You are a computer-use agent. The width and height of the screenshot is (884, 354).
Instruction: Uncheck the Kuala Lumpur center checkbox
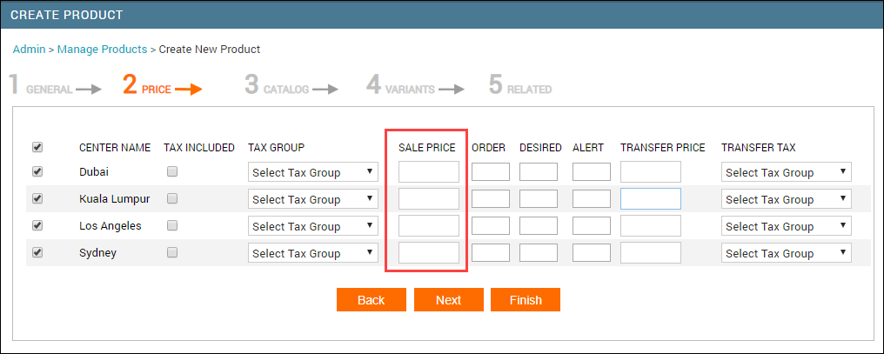pyautogui.click(x=37, y=199)
